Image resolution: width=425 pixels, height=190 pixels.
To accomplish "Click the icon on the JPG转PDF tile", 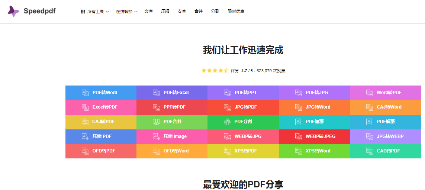I will pyautogui.click(x=227, y=107).
